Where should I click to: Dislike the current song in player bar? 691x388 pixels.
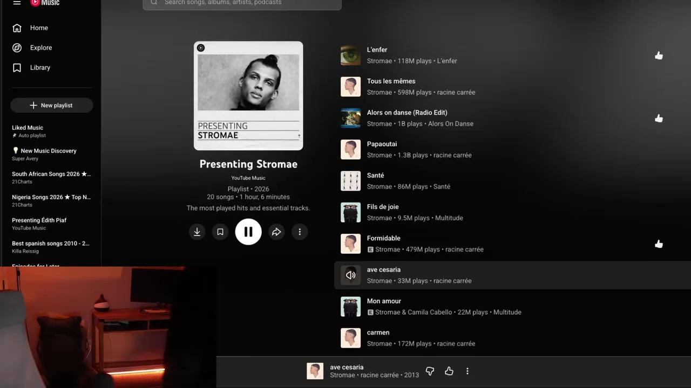point(430,371)
